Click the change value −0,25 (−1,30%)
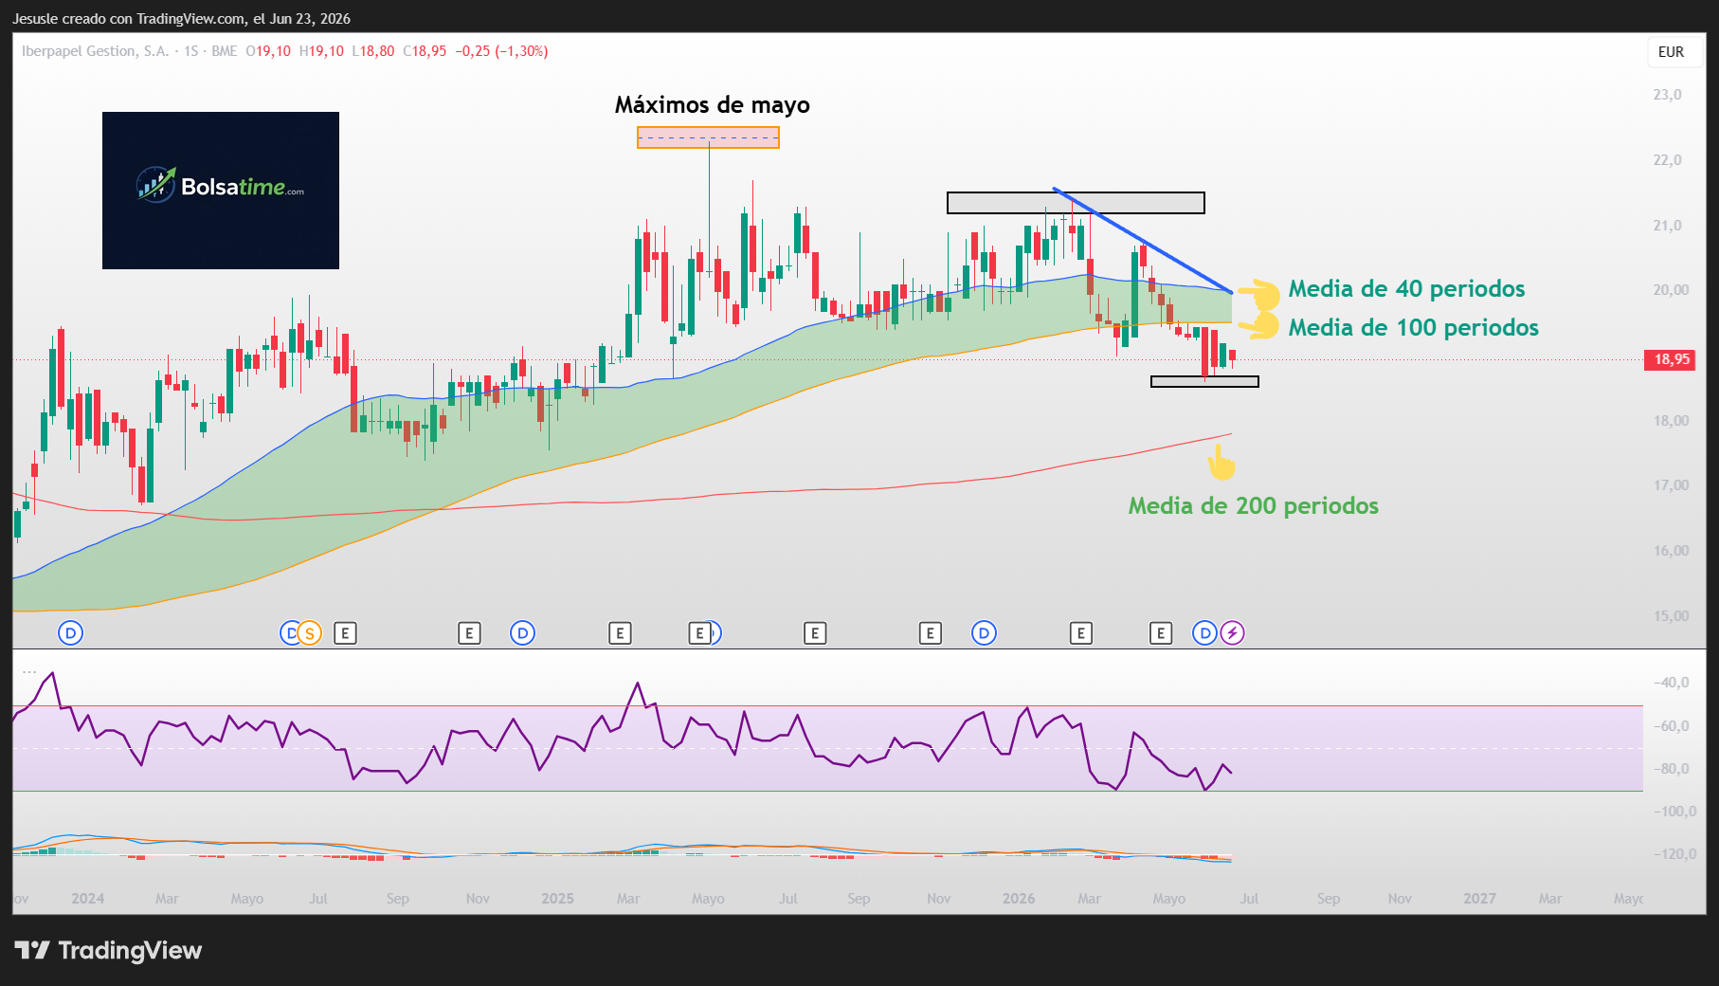The height and width of the screenshot is (986, 1719). tap(501, 51)
